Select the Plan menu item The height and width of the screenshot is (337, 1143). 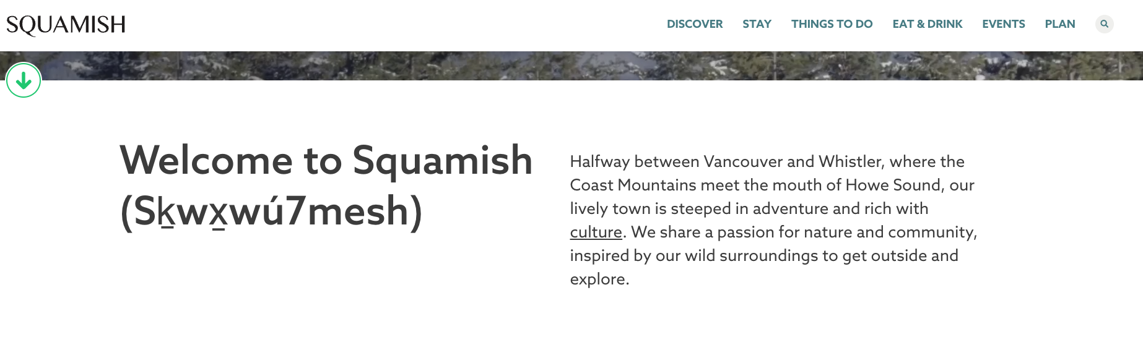[1059, 24]
